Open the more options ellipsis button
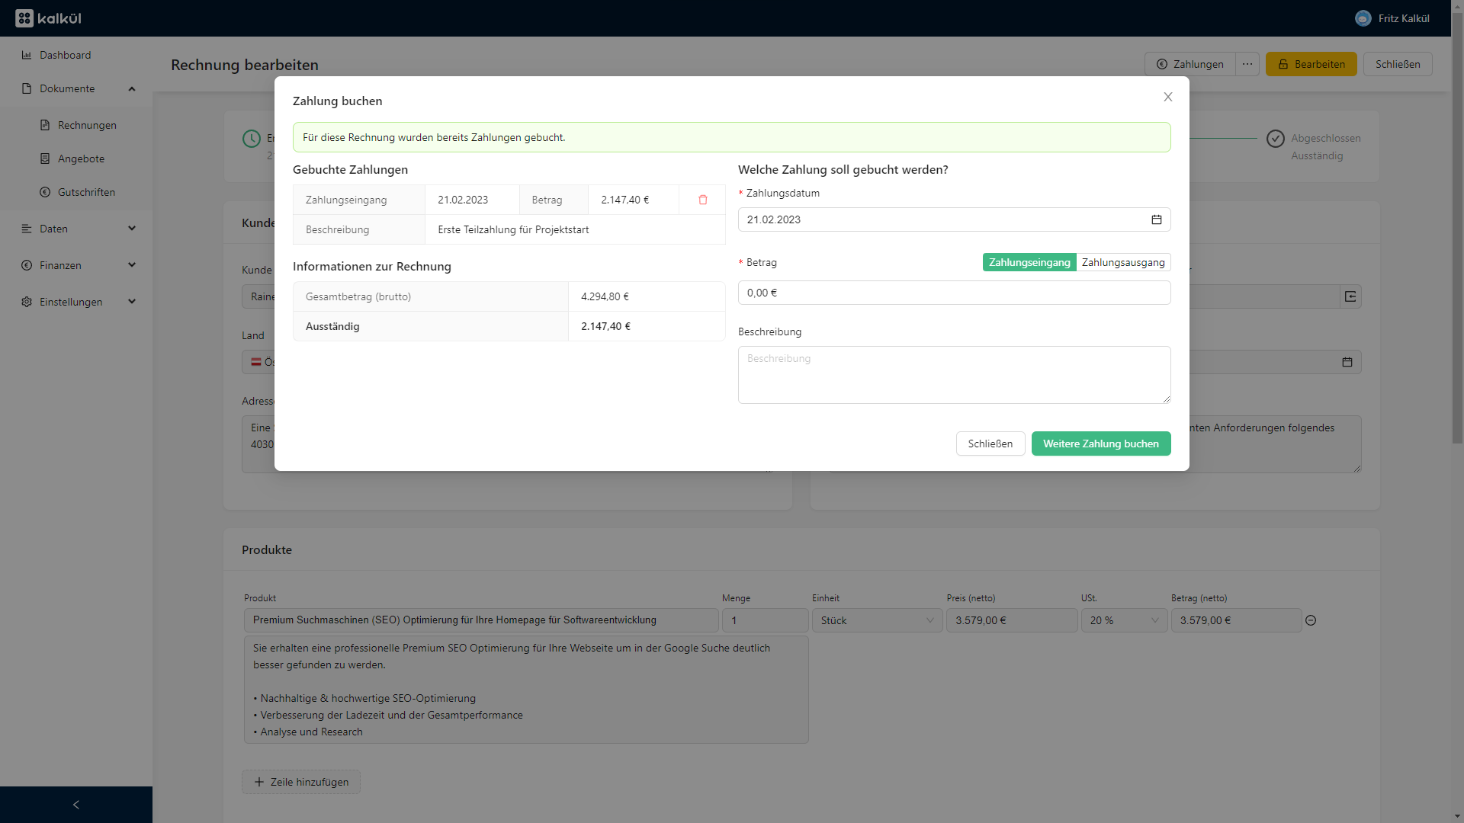Screen dimensions: 1464x823 1247,64
